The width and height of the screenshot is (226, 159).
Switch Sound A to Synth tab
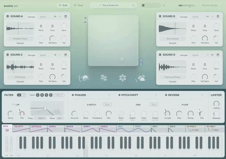coord(43,17)
